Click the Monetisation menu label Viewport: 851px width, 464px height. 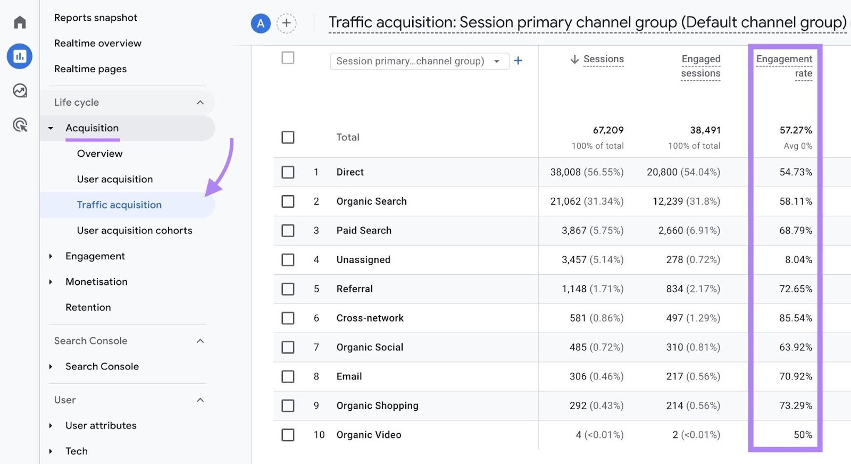coord(96,282)
